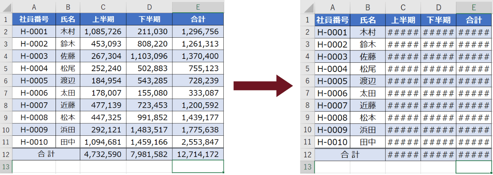Select H-0005 cell in left table

pyautogui.click(x=34, y=81)
